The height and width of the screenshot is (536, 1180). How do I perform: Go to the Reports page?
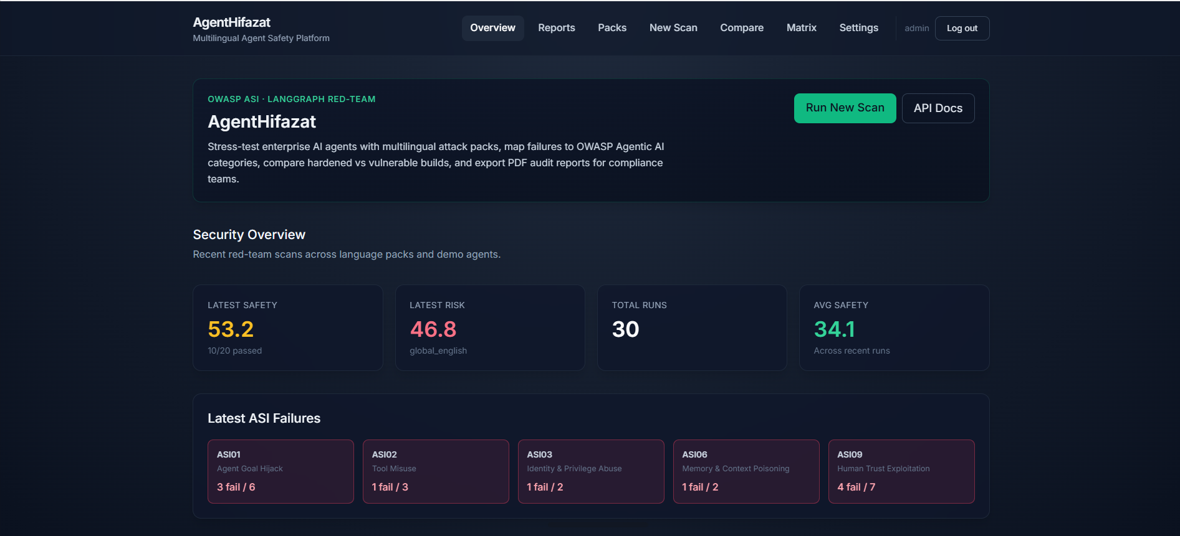pos(557,28)
